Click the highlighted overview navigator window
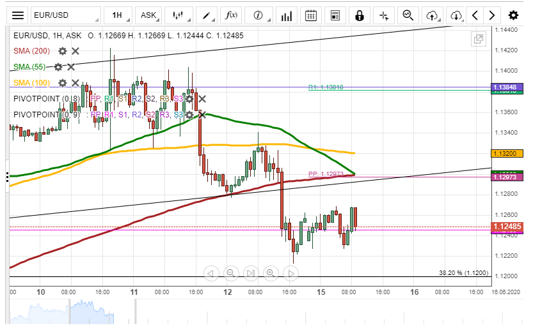This screenshot has height=328, width=533. (x=102, y=312)
